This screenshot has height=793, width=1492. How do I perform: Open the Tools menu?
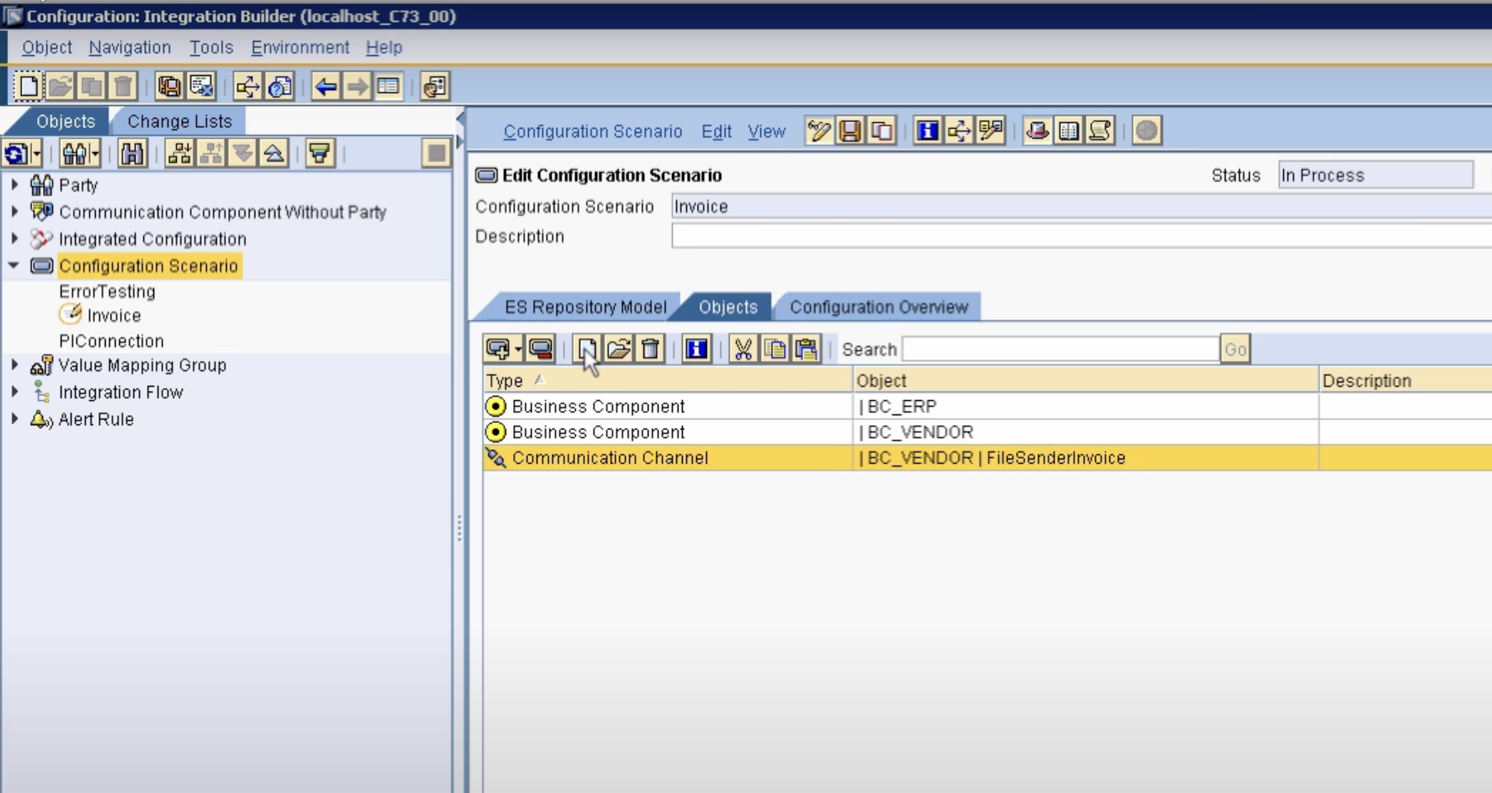click(211, 47)
